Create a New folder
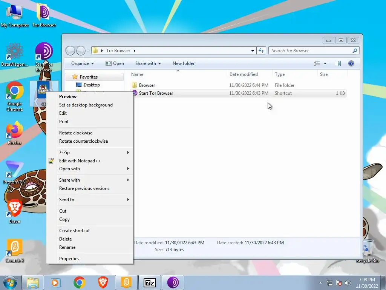Screen dimensions: 386x290 (184, 63)
